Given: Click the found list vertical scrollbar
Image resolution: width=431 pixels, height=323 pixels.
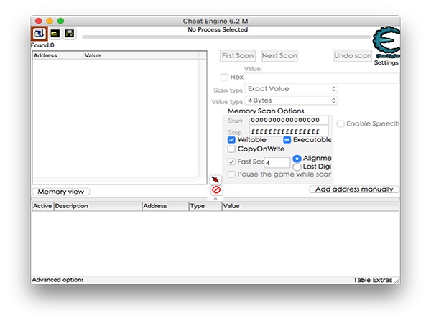Looking at the screenshot, I should coord(203,118).
